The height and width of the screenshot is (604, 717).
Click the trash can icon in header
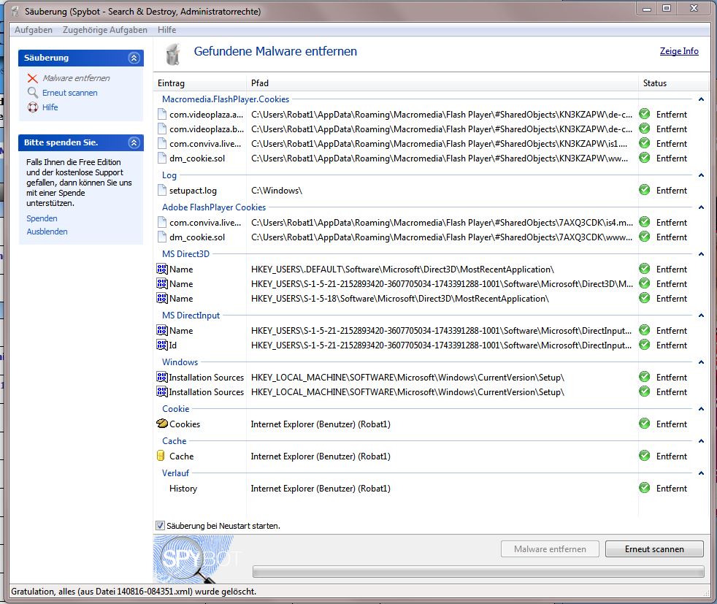[173, 54]
